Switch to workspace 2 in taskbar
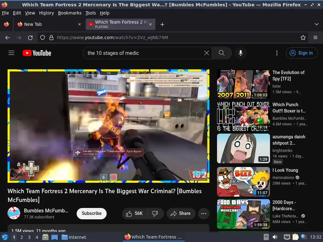The image size is (323, 242). coord(22,237)
